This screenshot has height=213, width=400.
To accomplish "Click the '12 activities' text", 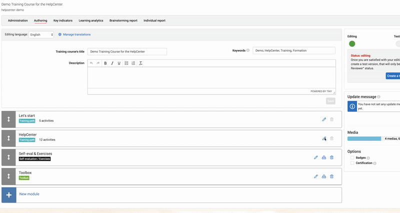I will pos(47,140).
